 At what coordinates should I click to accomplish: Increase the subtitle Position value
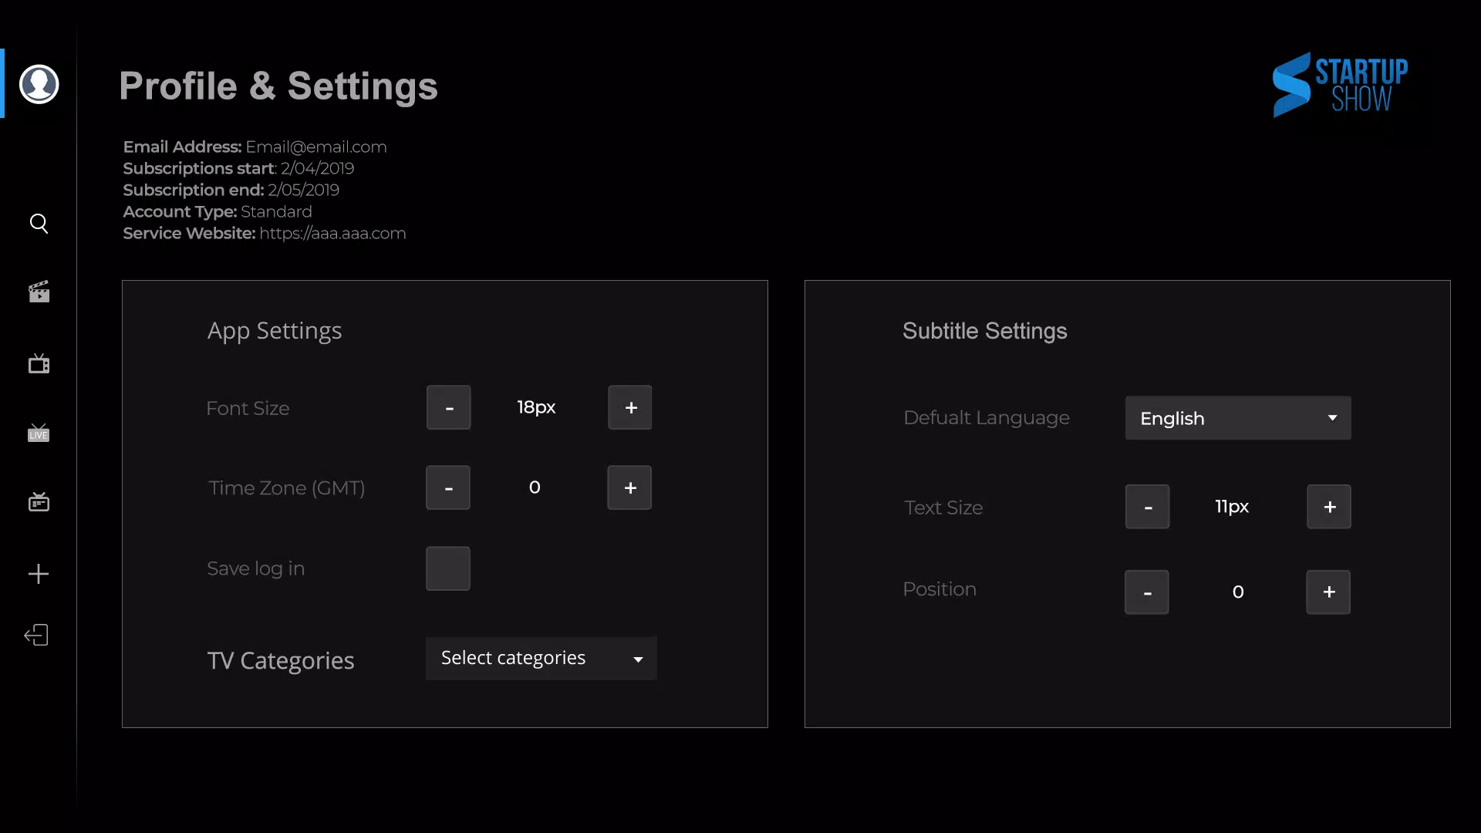pos(1328,592)
